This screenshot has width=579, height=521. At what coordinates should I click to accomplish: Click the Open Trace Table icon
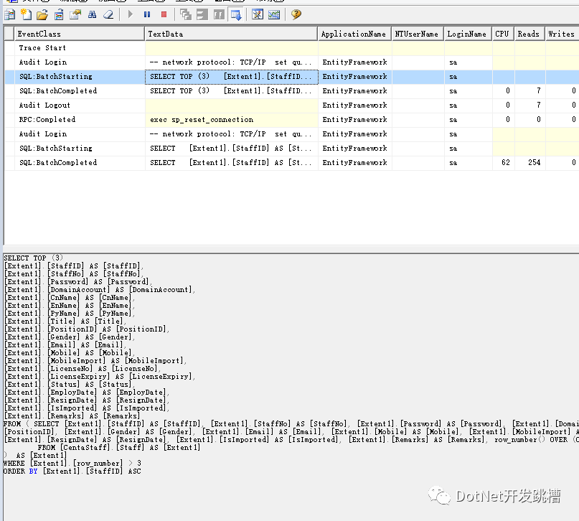tap(59, 15)
